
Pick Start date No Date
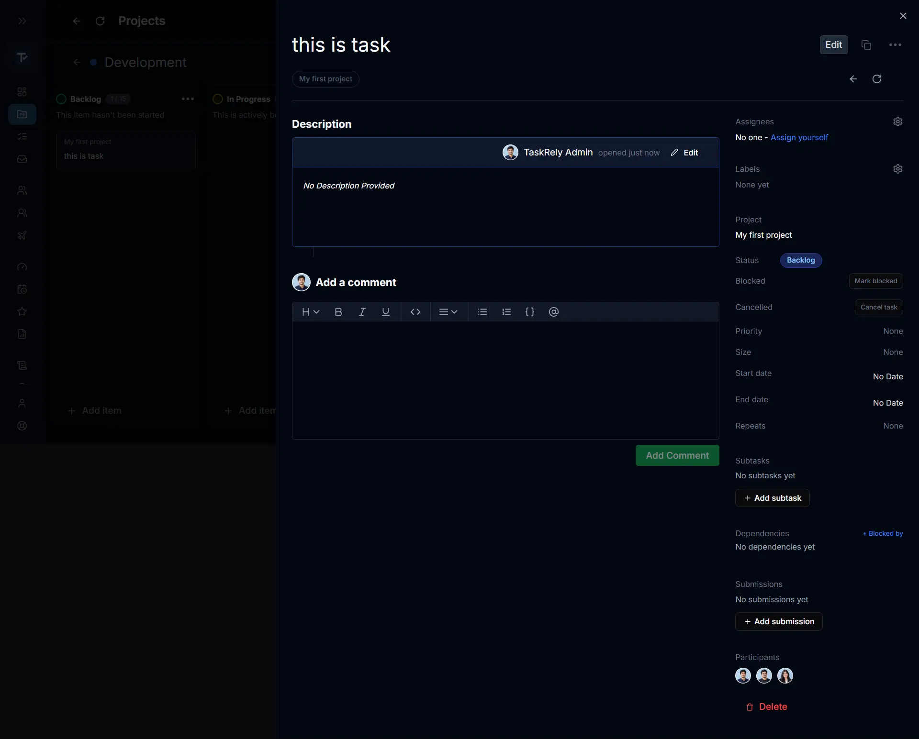(x=888, y=376)
